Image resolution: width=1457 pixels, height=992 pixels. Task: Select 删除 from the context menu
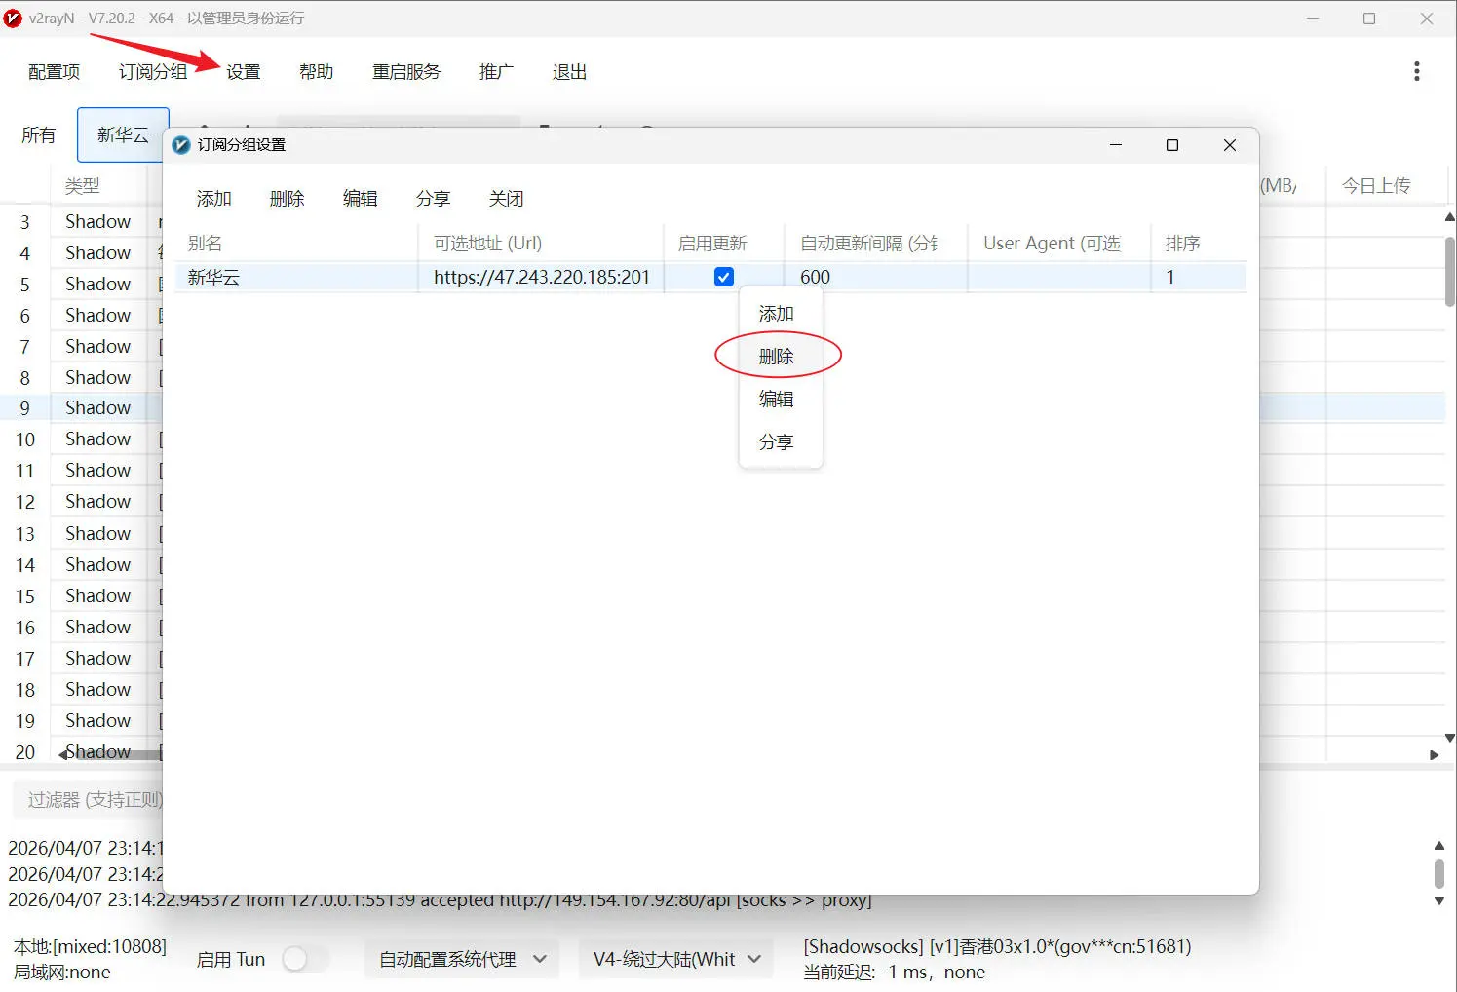[776, 355]
